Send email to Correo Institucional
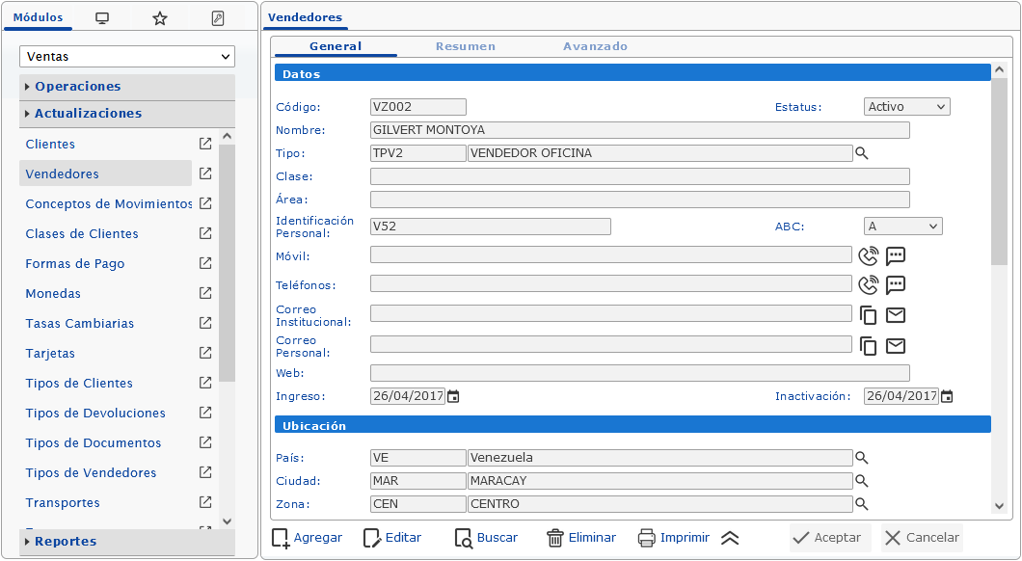 tap(896, 315)
